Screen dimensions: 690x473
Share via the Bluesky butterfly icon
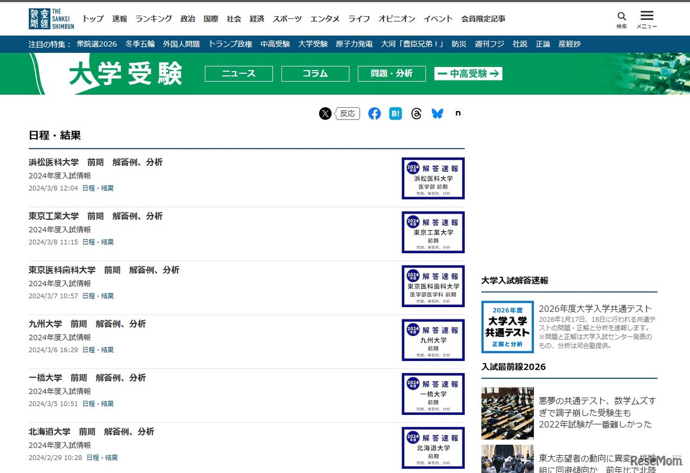[437, 113]
